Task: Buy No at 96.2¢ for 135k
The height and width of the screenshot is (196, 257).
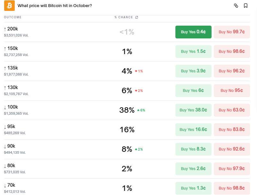Action: click(x=232, y=71)
